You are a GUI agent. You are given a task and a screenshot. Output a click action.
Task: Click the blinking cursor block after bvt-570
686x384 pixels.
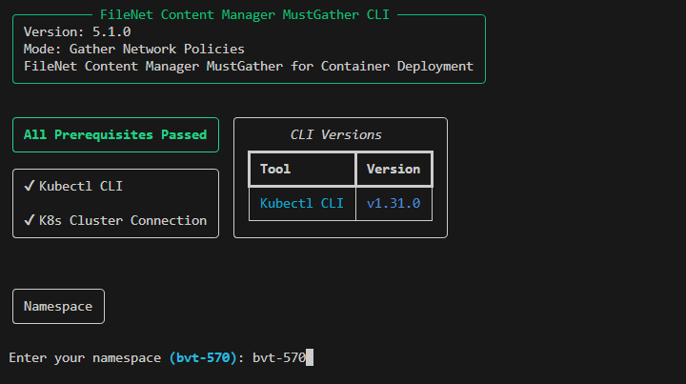pyautogui.click(x=310, y=357)
